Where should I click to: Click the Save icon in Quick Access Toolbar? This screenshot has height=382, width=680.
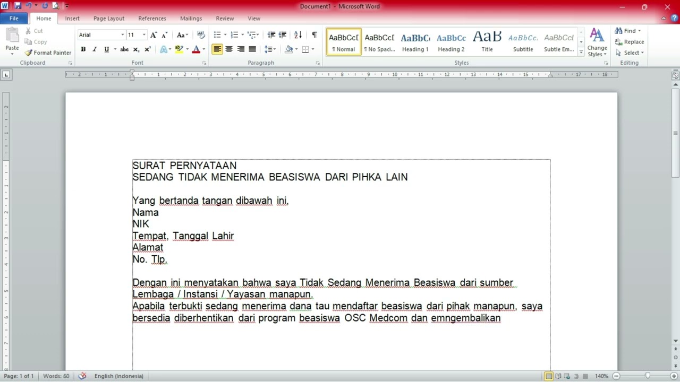click(x=18, y=6)
